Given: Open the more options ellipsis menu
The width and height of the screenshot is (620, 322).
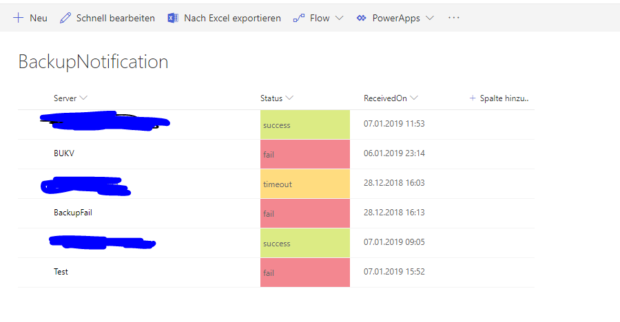Looking at the screenshot, I should click(453, 18).
